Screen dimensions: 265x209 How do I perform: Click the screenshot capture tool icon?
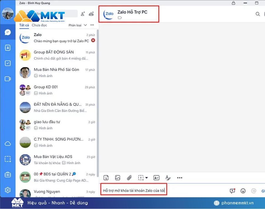tap(141, 178)
